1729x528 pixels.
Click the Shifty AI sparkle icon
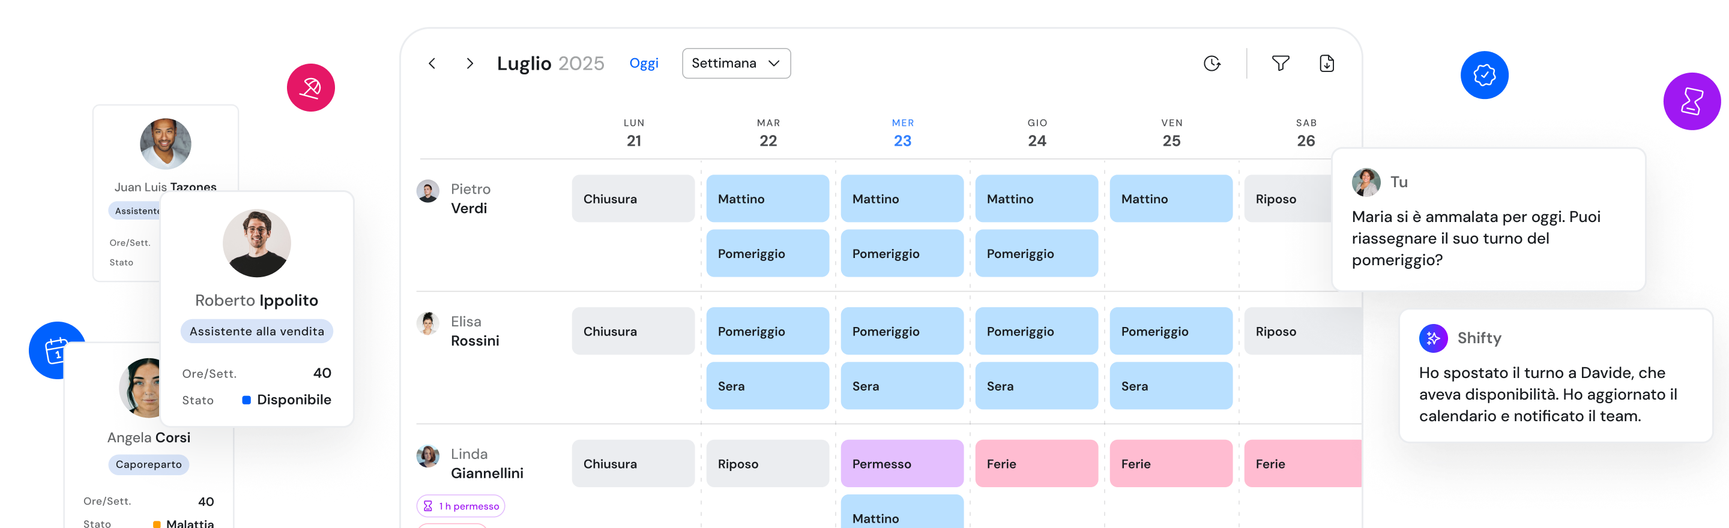[1433, 338]
